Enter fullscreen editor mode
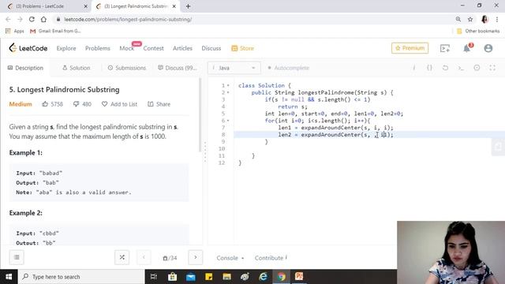This screenshot has width=505, height=284. pos(492,68)
